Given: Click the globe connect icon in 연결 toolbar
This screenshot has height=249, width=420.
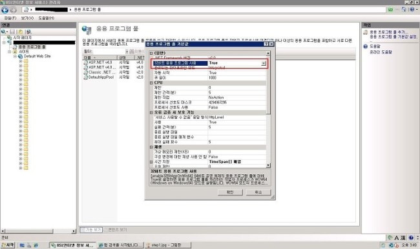Looking at the screenshot, I should tap(3, 32).
